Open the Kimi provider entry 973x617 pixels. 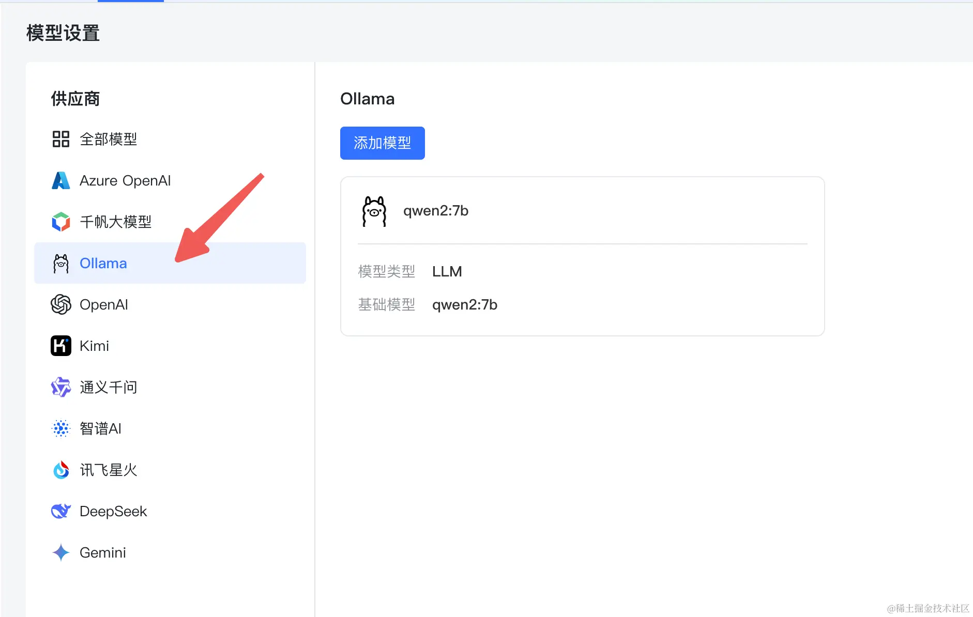click(x=170, y=346)
